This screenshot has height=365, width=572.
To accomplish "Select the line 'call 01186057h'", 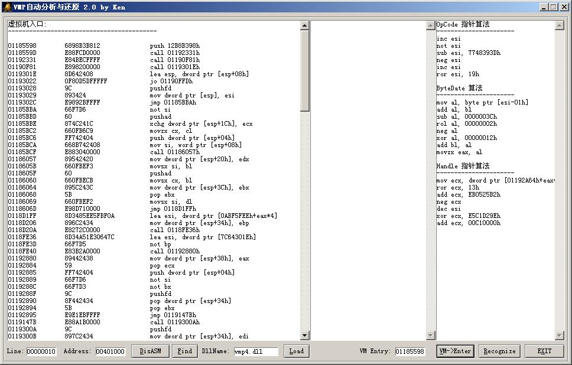I will [175, 152].
